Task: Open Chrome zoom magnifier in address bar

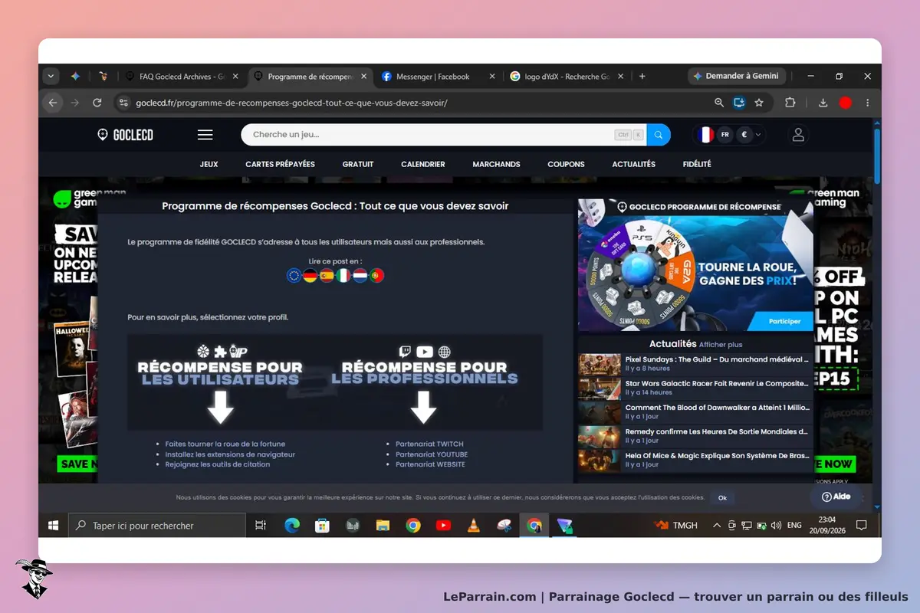Action: (719, 103)
